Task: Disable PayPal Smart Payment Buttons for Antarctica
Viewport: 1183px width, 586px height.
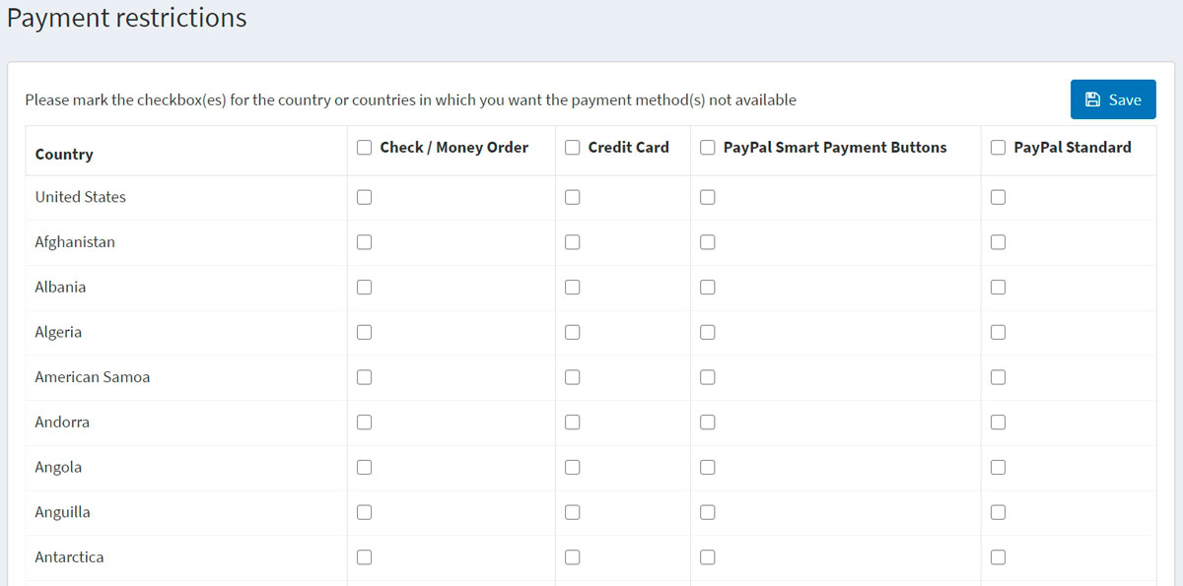Action: pyautogui.click(x=707, y=557)
